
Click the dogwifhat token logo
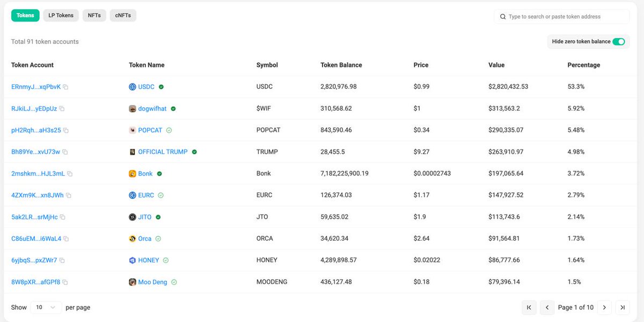pos(133,109)
